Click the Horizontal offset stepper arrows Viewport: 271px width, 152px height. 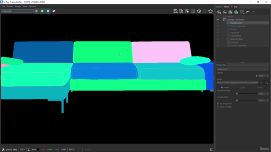(x=267, y=94)
